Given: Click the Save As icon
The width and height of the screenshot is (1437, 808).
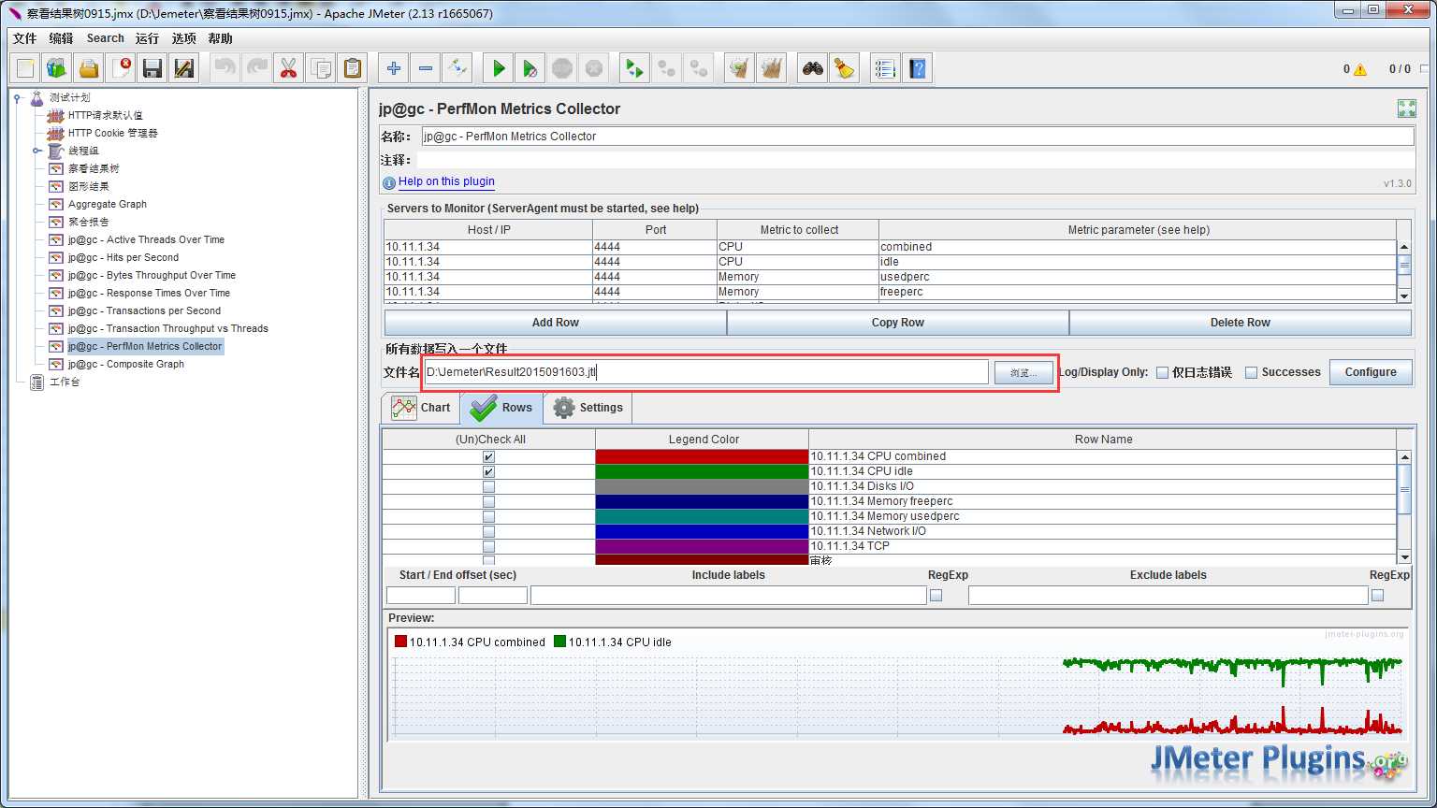Looking at the screenshot, I should (184, 68).
